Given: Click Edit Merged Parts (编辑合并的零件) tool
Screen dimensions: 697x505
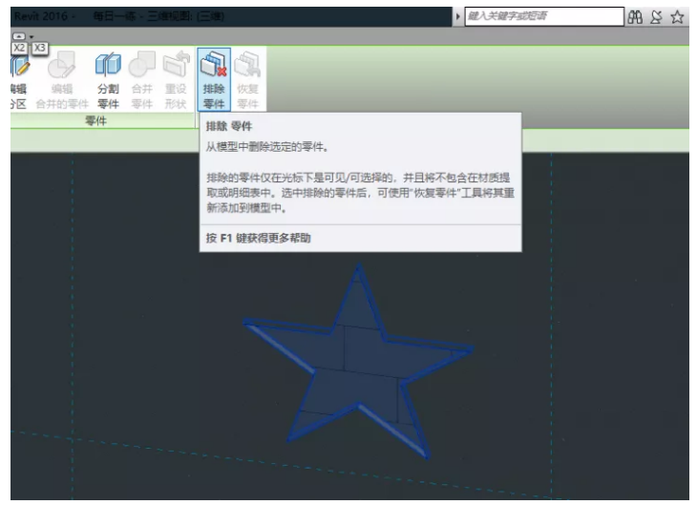Looking at the screenshot, I should 62,79.
